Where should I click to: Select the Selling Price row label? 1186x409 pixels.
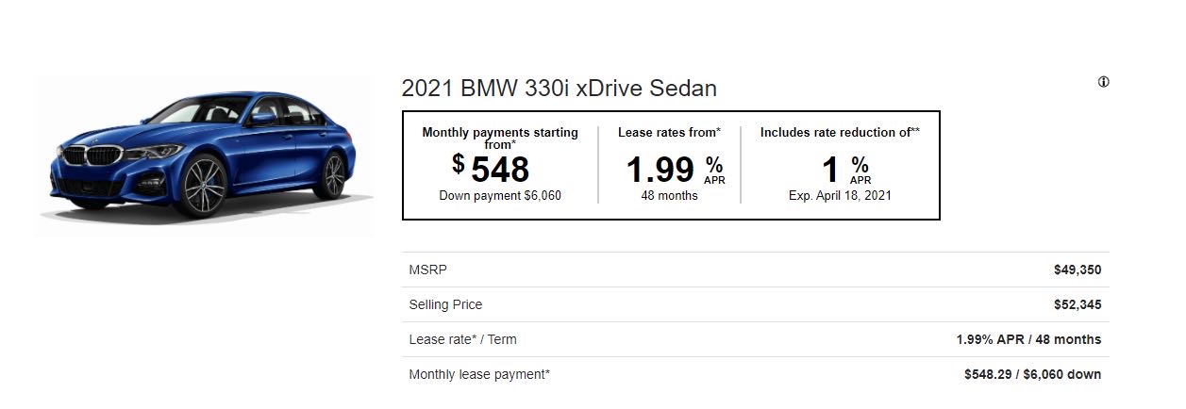coord(445,304)
